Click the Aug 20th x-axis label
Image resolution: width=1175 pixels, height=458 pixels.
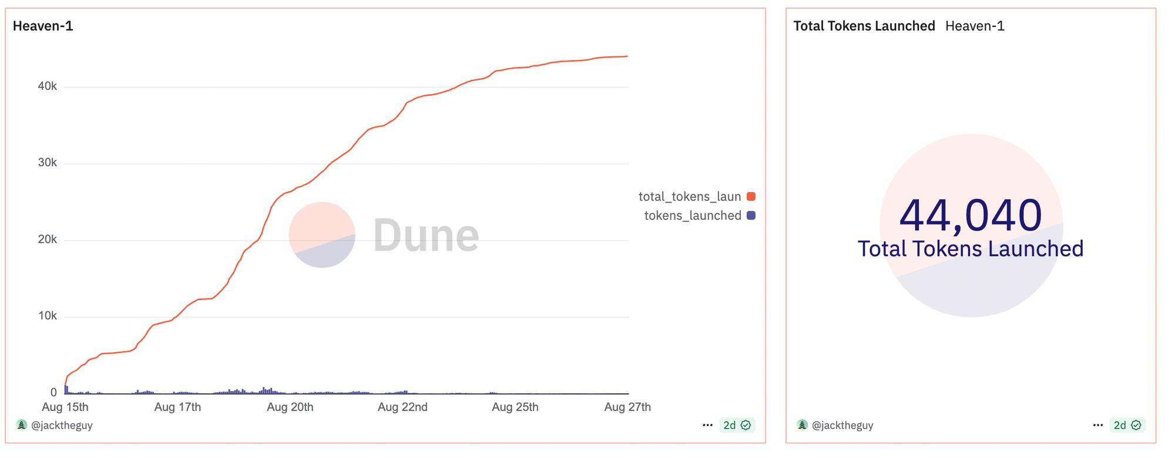tap(290, 407)
